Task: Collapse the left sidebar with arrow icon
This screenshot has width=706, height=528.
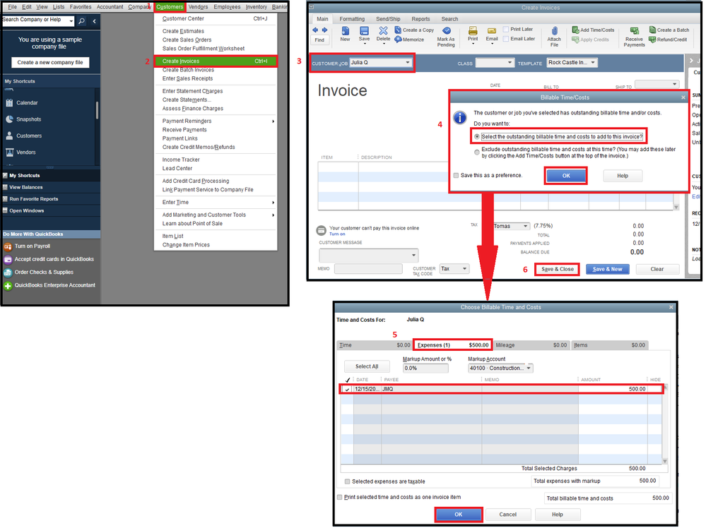Action: (x=94, y=21)
